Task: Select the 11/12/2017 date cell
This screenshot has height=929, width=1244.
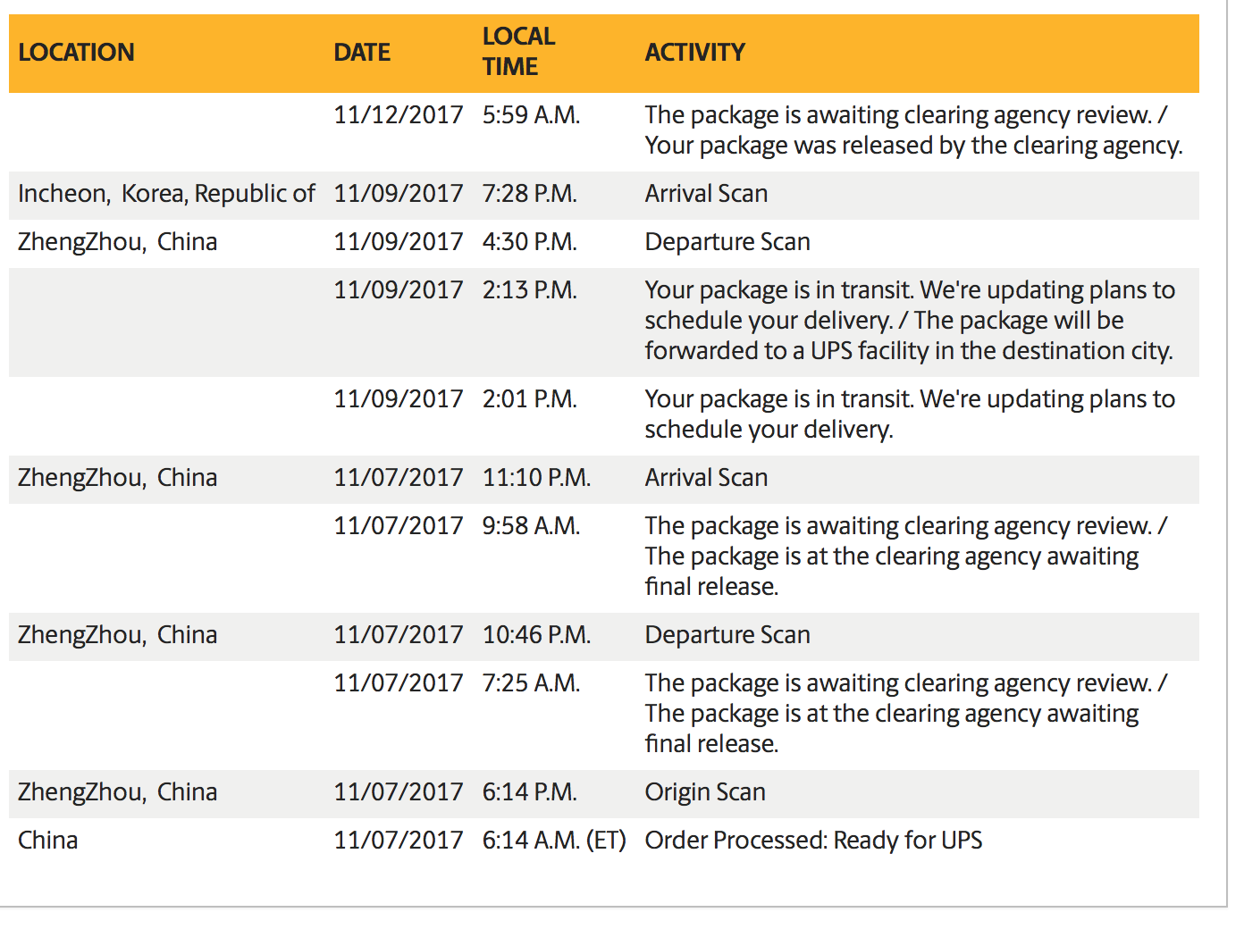Action: [x=398, y=115]
